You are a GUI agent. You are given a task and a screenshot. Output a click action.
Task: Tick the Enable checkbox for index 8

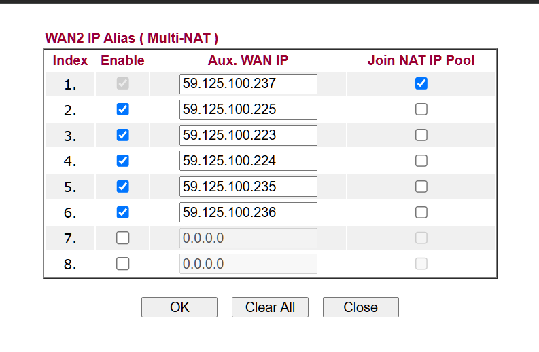[x=122, y=264]
